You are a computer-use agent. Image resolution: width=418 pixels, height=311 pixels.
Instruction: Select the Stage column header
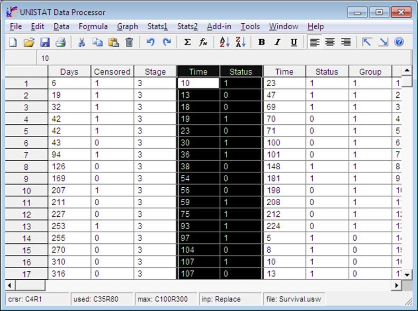(x=155, y=71)
